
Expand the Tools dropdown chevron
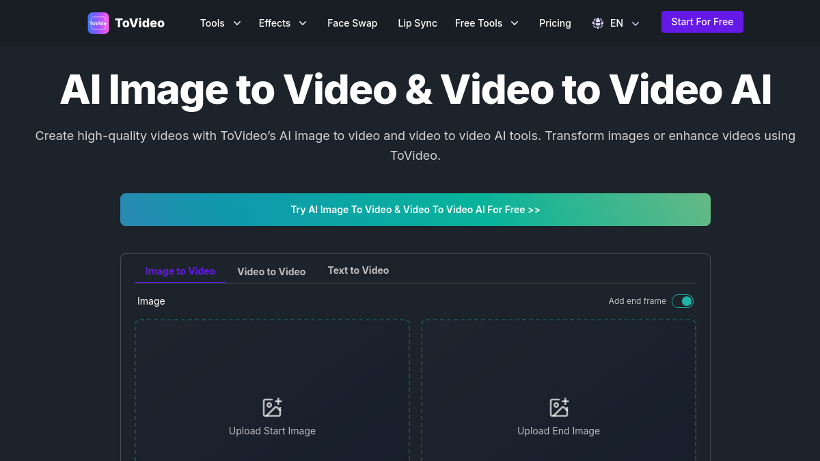click(x=237, y=23)
